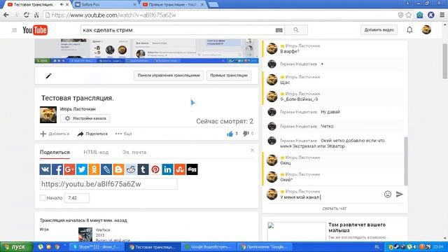Click the Прямые трансляции button

[229, 76]
